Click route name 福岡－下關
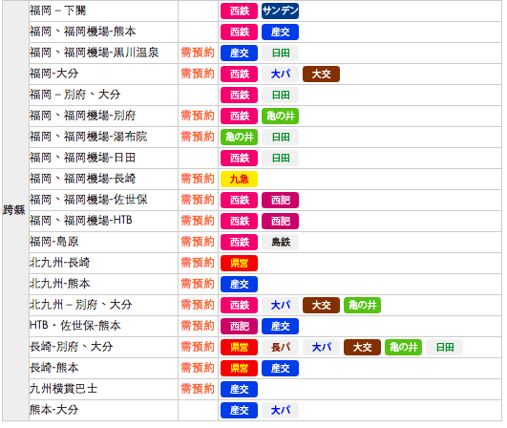This screenshot has width=507, height=428. click(57, 11)
